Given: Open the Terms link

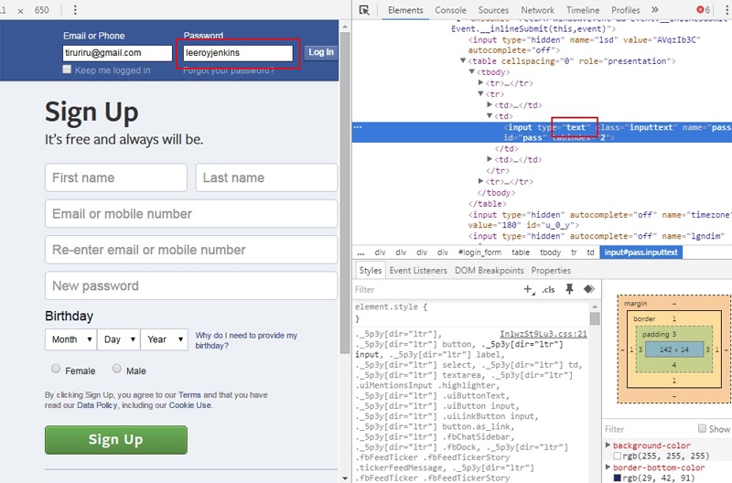Looking at the screenshot, I should coord(189,395).
